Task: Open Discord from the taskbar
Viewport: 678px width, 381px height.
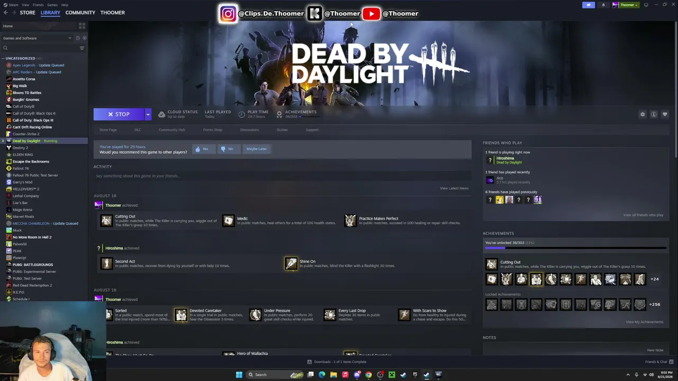Action: 357,375
